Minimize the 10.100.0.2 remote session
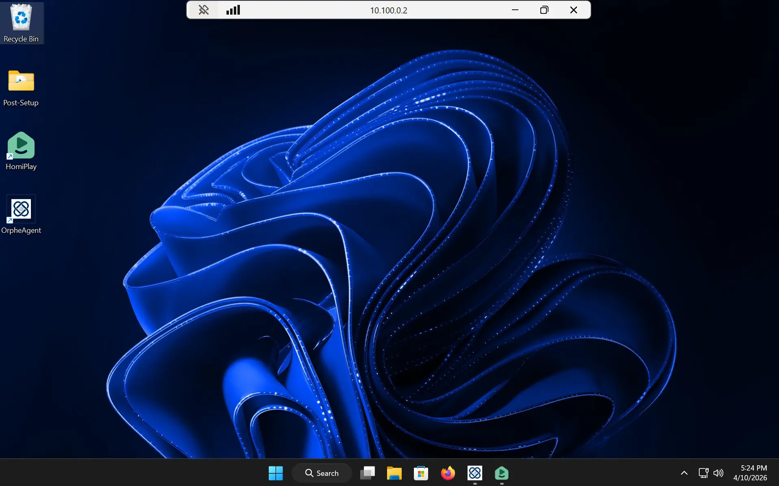Viewport: 779px width, 486px height. coord(515,10)
